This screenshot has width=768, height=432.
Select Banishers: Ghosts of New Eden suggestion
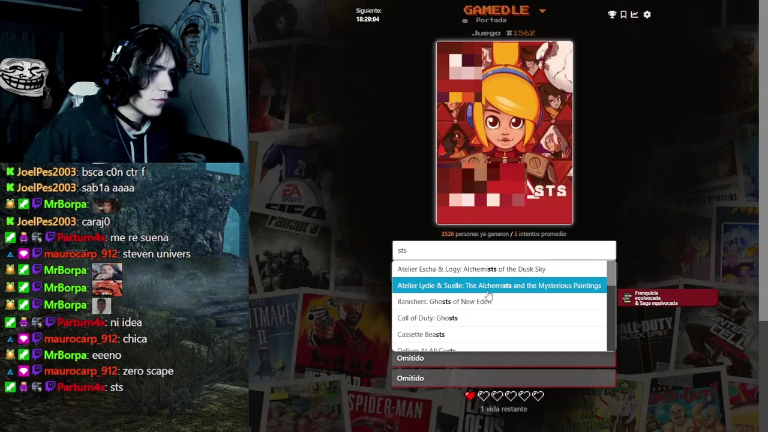499,302
